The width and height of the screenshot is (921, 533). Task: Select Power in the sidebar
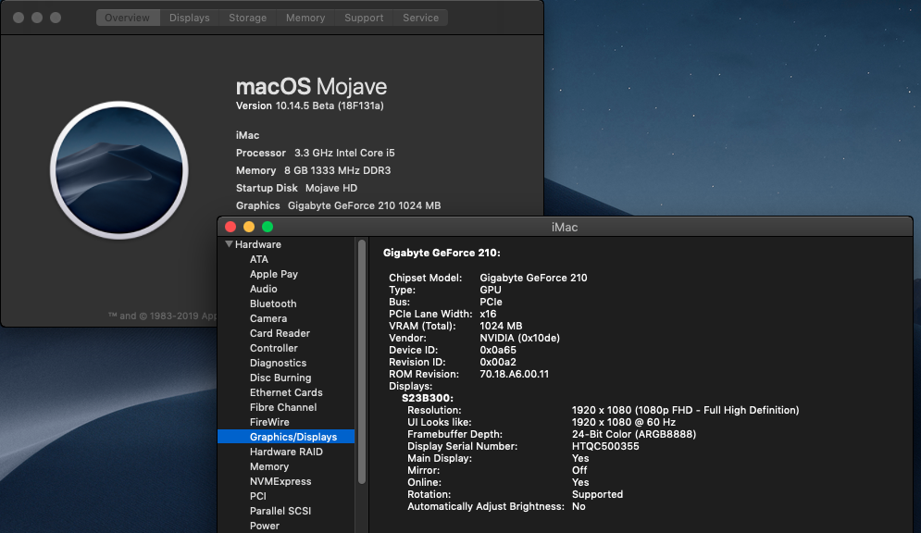click(265, 526)
